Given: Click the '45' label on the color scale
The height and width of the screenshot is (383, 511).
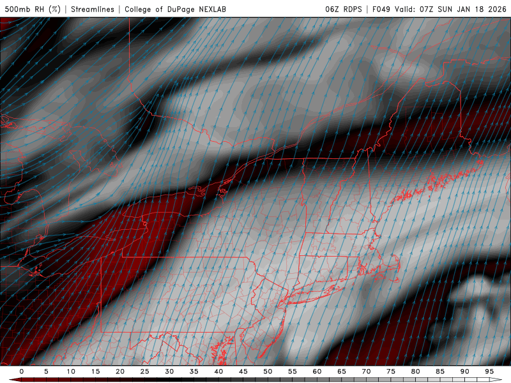Looking at the screenshot, I should pos(243,372).
